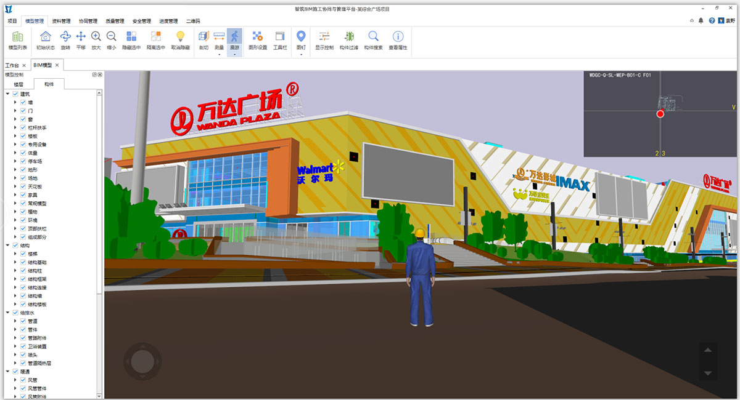This screenshot has width=740, height=400.
Task: Open the 图钉 dropdown arrow
Action: [301, 54]
